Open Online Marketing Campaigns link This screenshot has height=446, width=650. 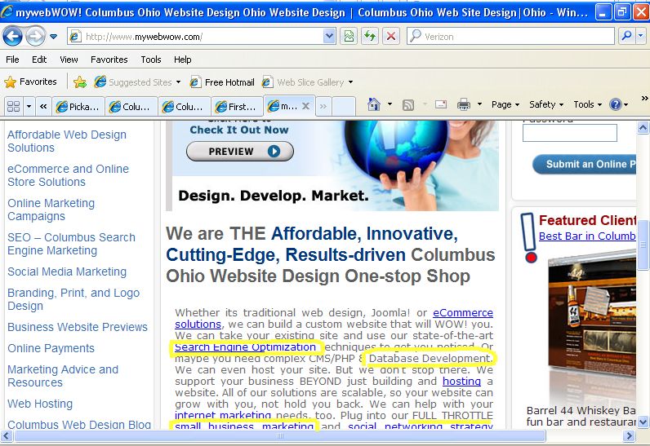(51, 210)
